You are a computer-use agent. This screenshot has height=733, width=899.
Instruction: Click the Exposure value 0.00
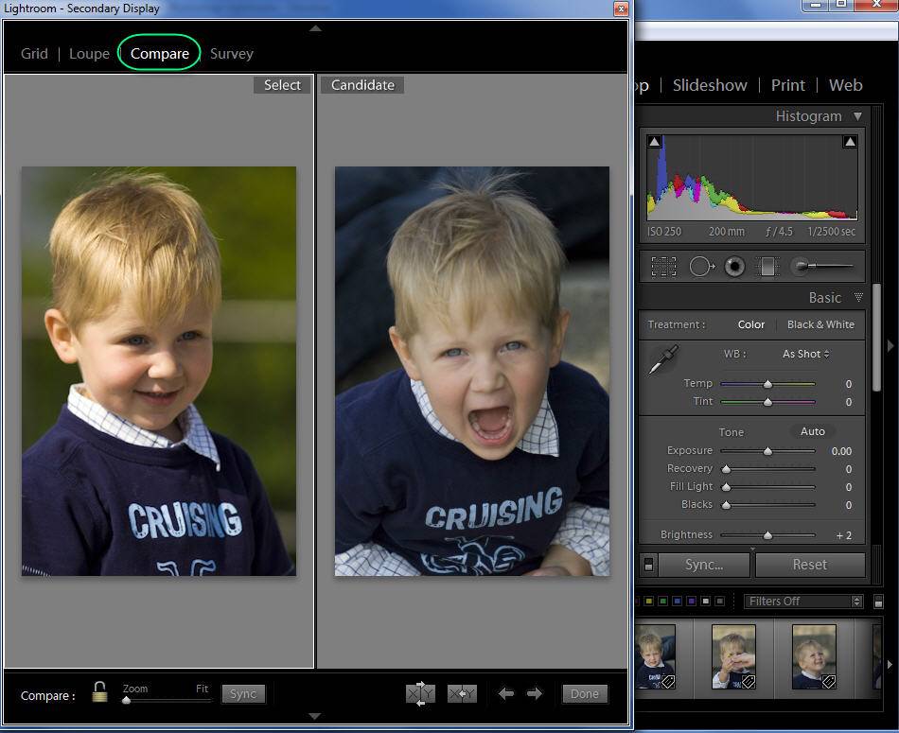[841, 451]
